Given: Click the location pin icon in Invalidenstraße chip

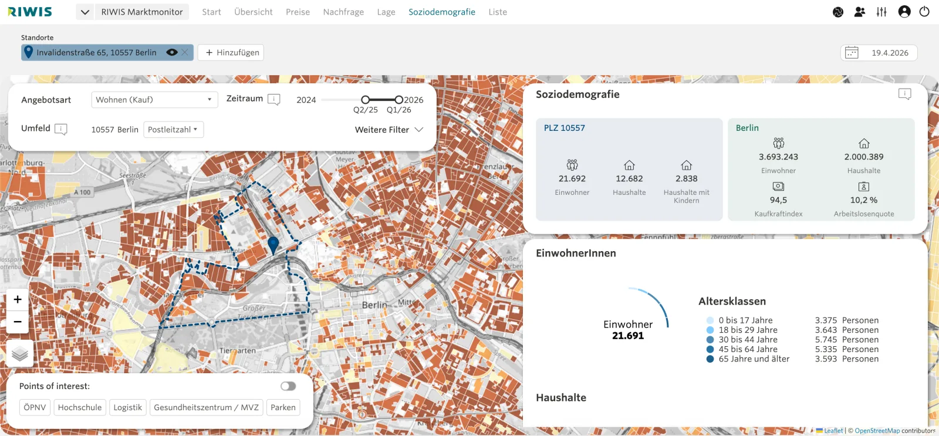Looking at the screenshot, I should coord(28,52).
